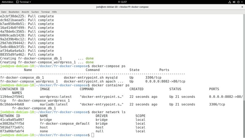Click the network name fr-docker-compose_default
This screenshot has height=138, width=245.
[65, 124]
